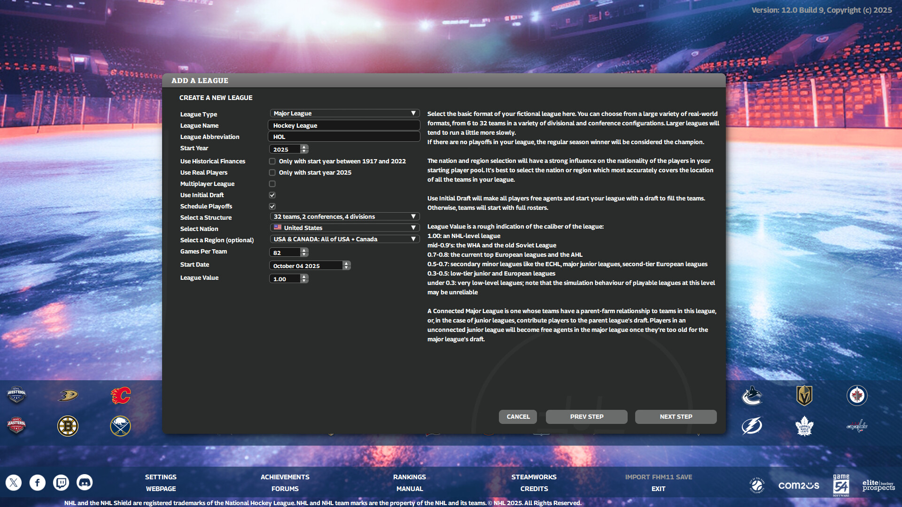902x507 pixels.
Task: Cancel creating the new league
Action: click(x=518, y=416)
